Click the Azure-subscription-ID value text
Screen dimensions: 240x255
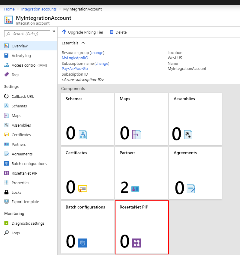click(x=83, y=80)
